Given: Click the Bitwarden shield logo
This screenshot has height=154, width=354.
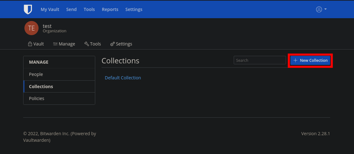Looking at the screenshot, I should point(28,9).
